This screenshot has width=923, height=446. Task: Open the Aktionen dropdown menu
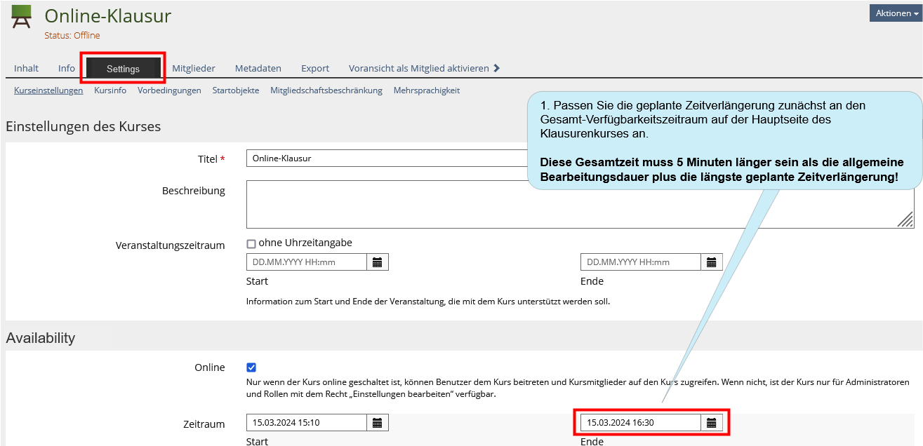896,13
